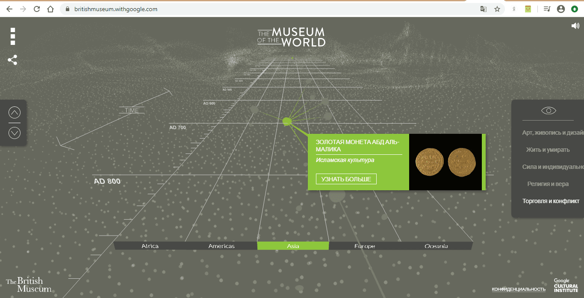The width and height of the screenshot is (584, 298).
Task: Open the КОНФИДЕНЦИАЛЬНОСТЬ privacy link
Action: 519,289
